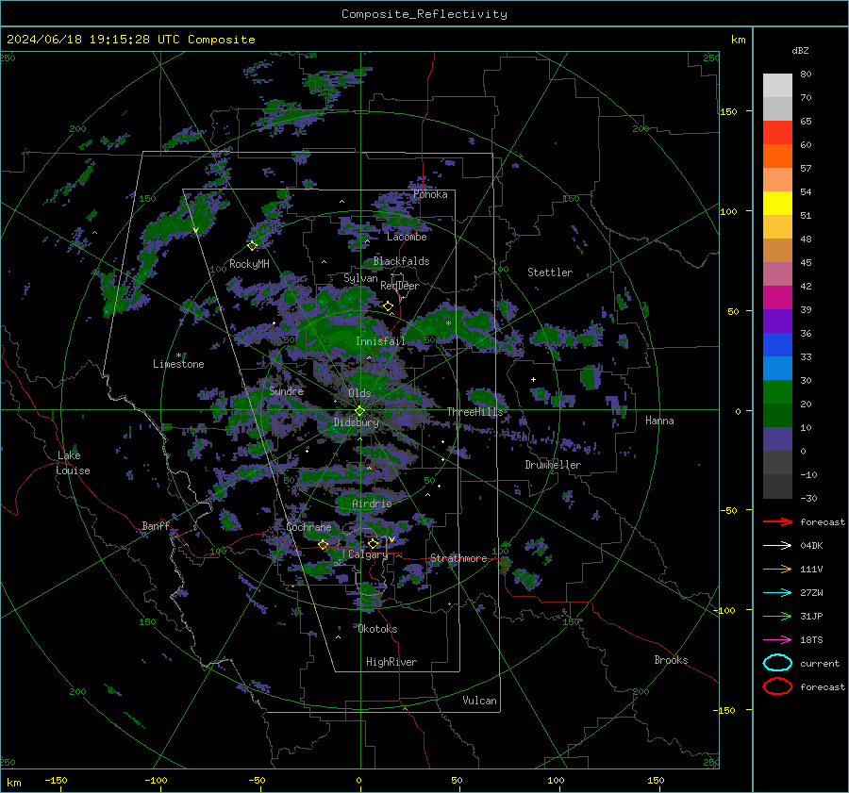Click the Airdrie city label
Image resolution: width=849 pixels, height=793 pixels.
click(372, 504)
